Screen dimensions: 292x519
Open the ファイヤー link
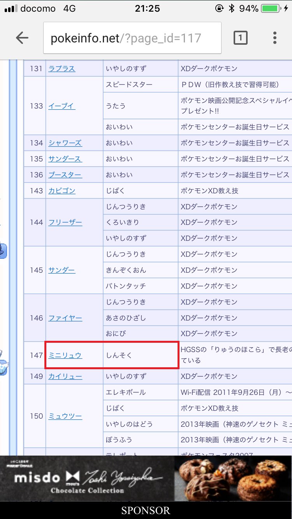pyautogui.click(x=65, y=318)
